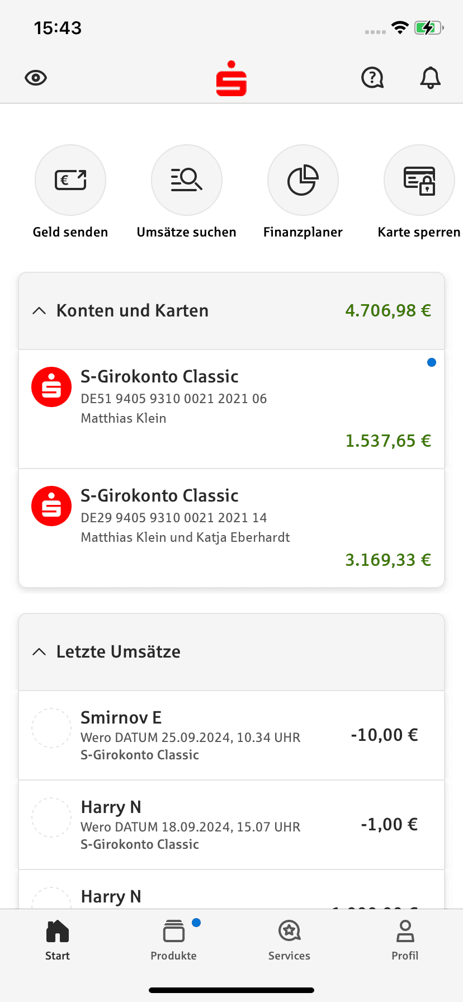Image resolution: width=463 pixels, height=1002 pixels.
Task: Collapse the Konten und Karten section
Action: coord(39,311)
